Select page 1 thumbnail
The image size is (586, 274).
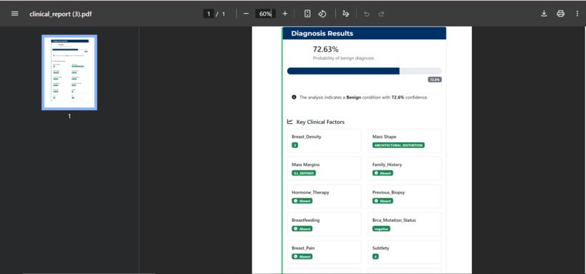pyautogui.click(x=70, y=72)
